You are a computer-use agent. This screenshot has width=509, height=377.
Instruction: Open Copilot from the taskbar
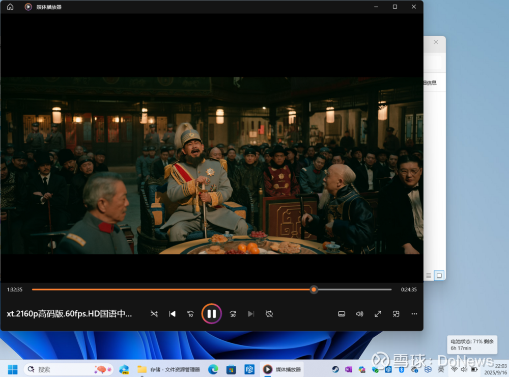click(x=124, y=369)
